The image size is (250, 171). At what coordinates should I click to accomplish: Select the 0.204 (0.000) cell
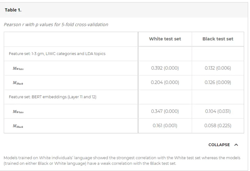(165, 83)
